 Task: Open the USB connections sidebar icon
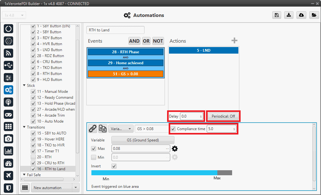pos(8,66)
